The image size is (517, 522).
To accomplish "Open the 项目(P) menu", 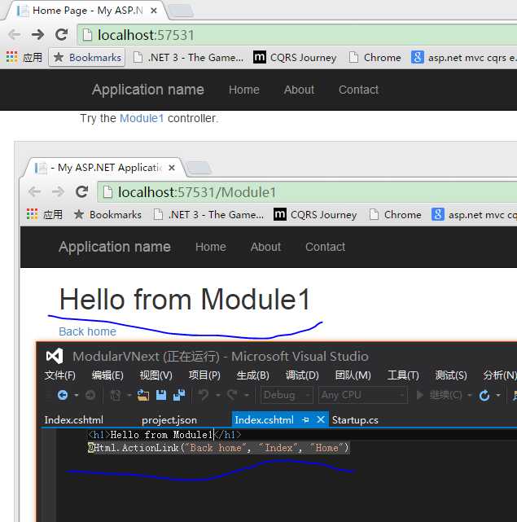I will click(204, 375).
